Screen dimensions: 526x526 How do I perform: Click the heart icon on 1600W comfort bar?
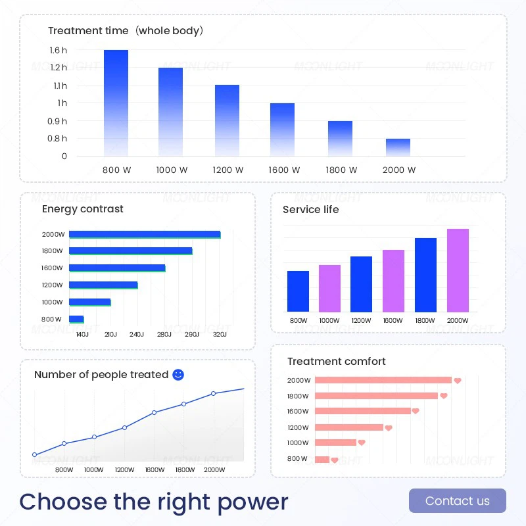(x=416, y=411)
